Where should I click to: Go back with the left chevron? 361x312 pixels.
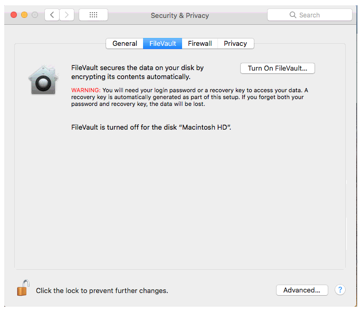click(52, 15)
